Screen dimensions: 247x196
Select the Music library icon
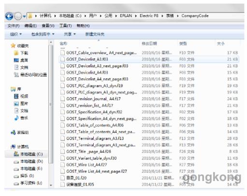(16, 118)
